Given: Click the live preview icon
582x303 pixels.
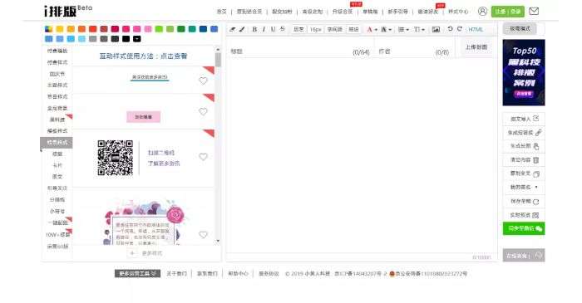Looking at the screenshot, I should point(535,215).
